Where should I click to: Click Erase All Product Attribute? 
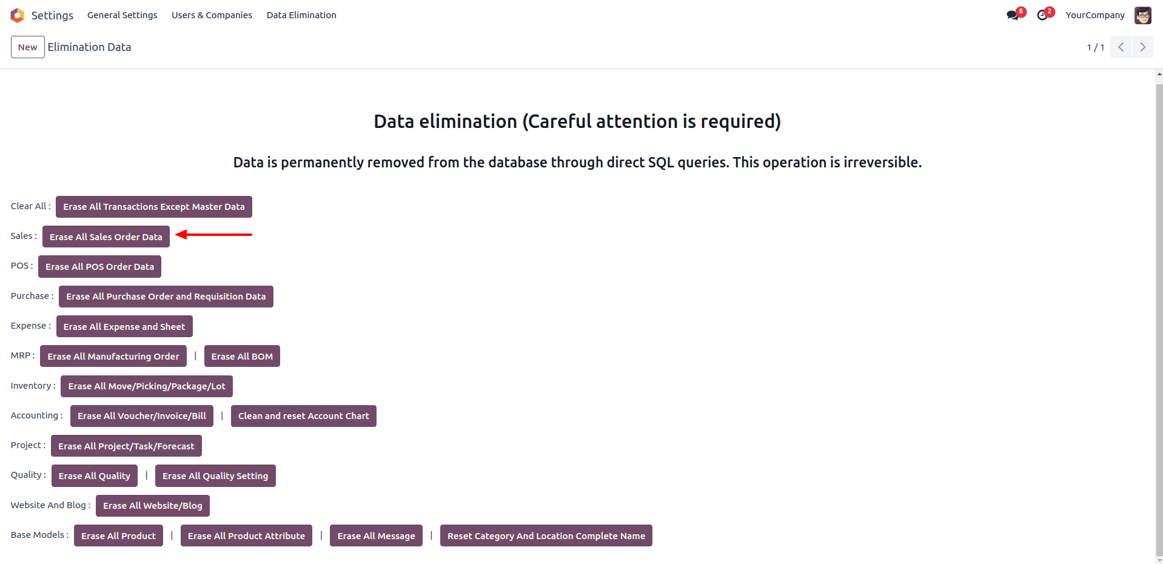tap(246, 535)
